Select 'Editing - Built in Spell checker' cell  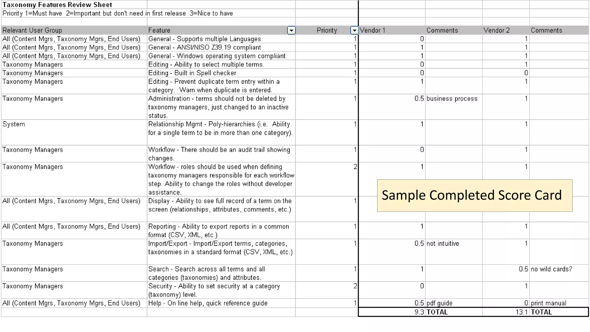[x=221, y=73]
